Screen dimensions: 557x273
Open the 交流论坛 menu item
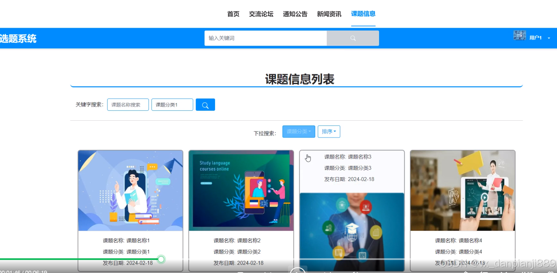[261, 14]
